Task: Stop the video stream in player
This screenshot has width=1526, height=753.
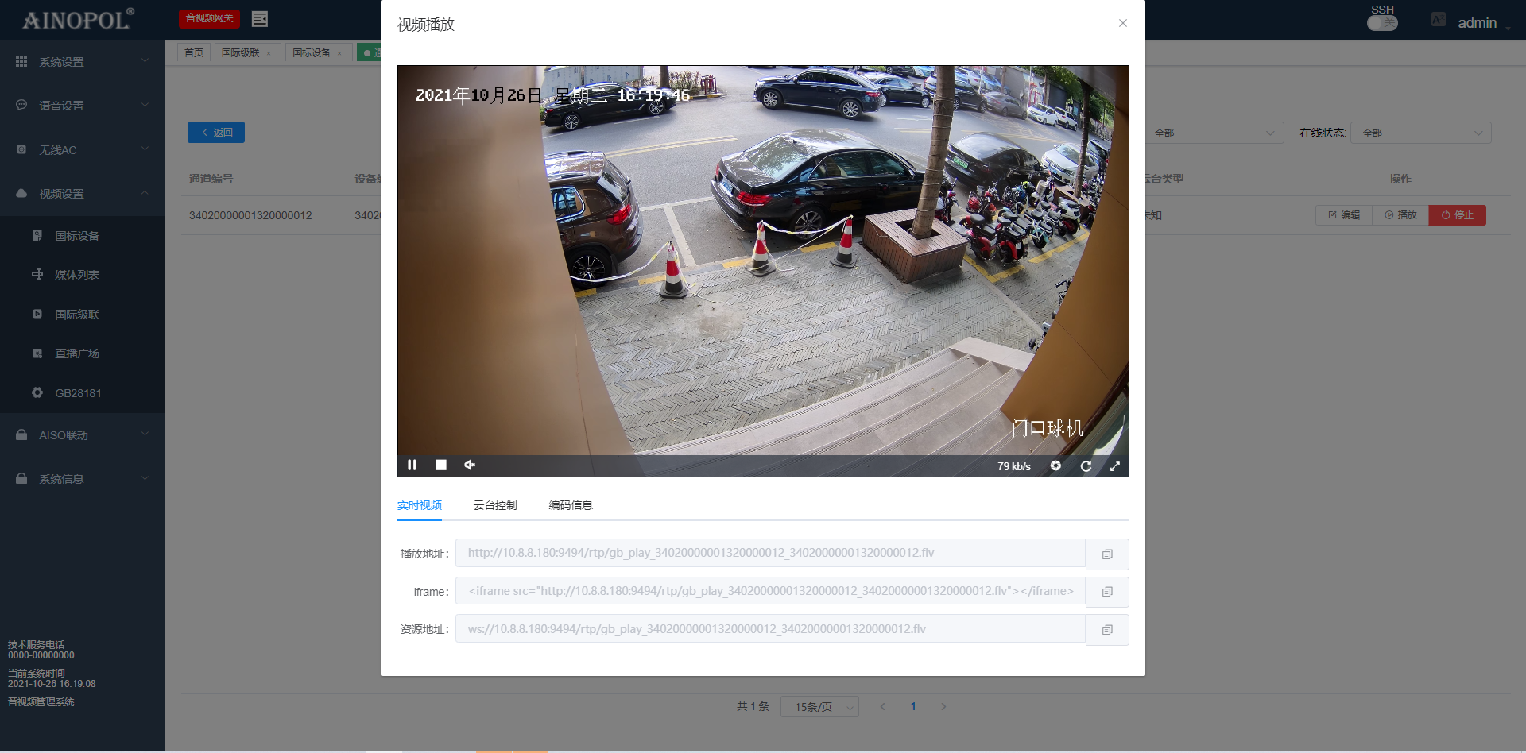Action: click(441, 465)
